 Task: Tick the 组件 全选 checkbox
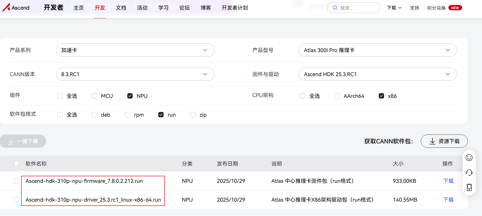click(60, 96)
